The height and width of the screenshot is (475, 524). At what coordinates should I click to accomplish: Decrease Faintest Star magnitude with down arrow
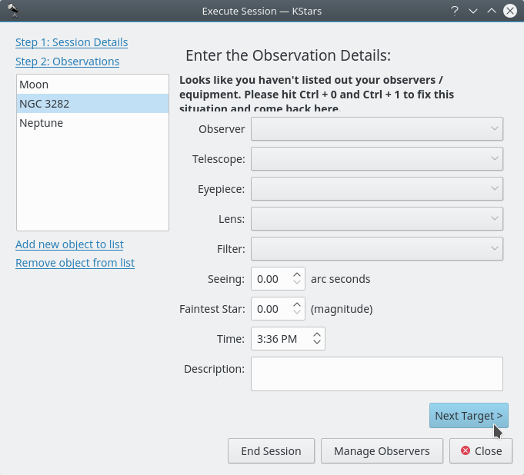(298, 314)
